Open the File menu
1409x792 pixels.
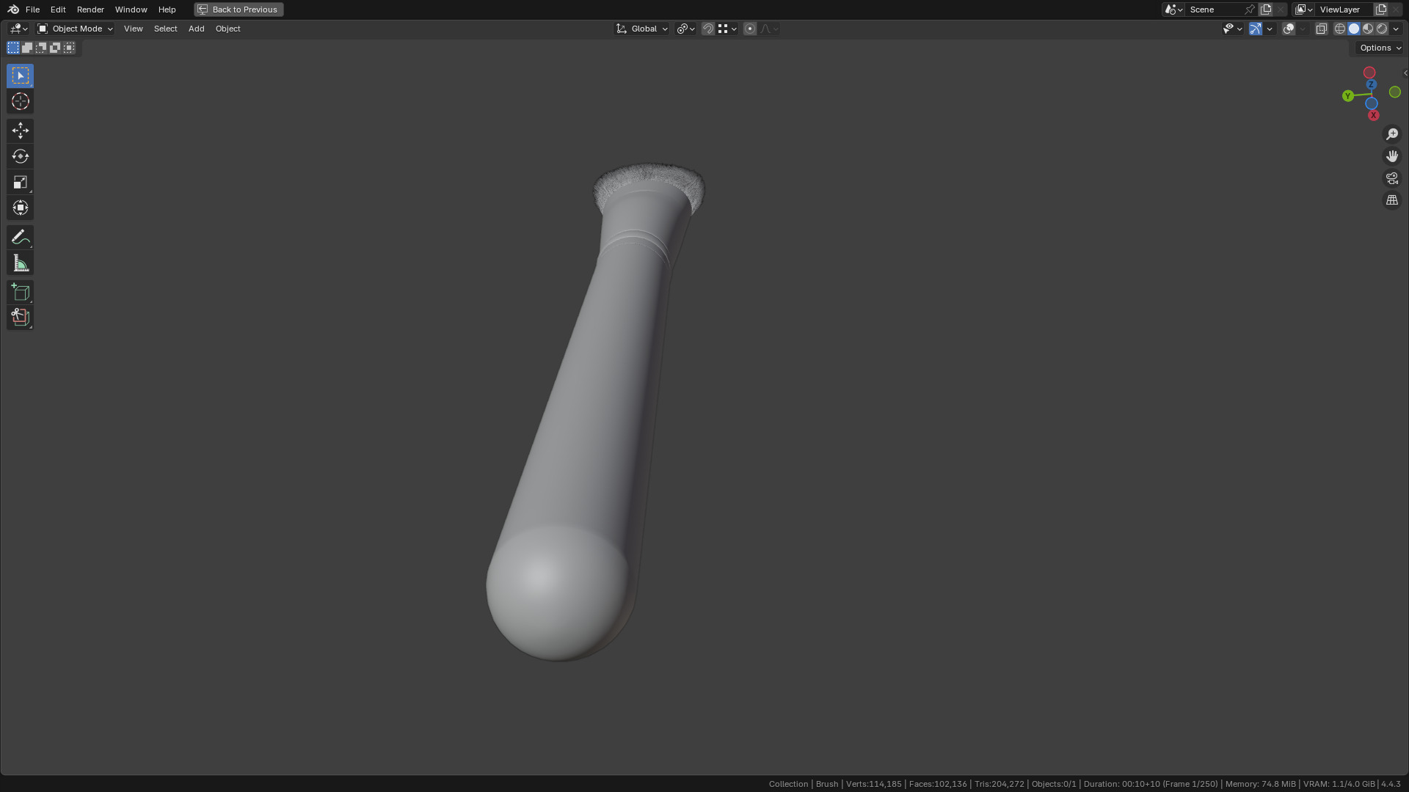tap(32, 10)
